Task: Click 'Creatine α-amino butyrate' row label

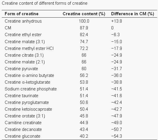Action: pyautogui.click(x=29, y=75)
